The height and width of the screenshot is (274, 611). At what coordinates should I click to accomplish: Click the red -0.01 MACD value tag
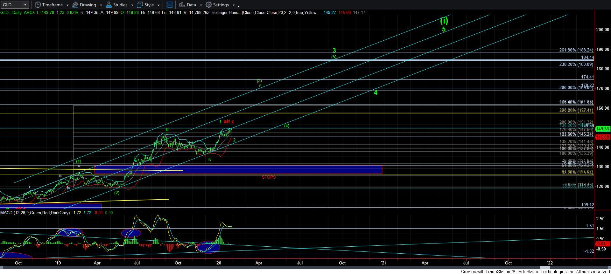click(x=602, y=244)
